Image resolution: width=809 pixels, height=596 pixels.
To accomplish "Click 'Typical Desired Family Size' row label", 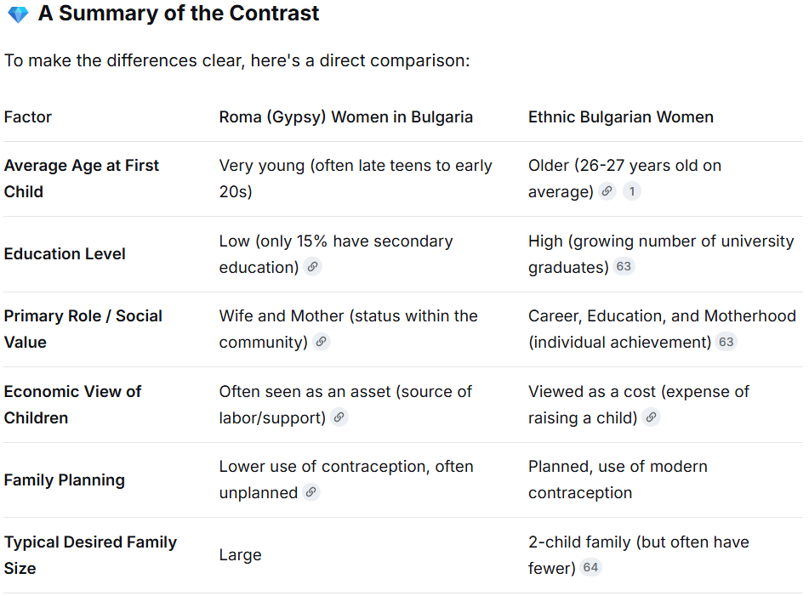I will (x=90, y=554).
